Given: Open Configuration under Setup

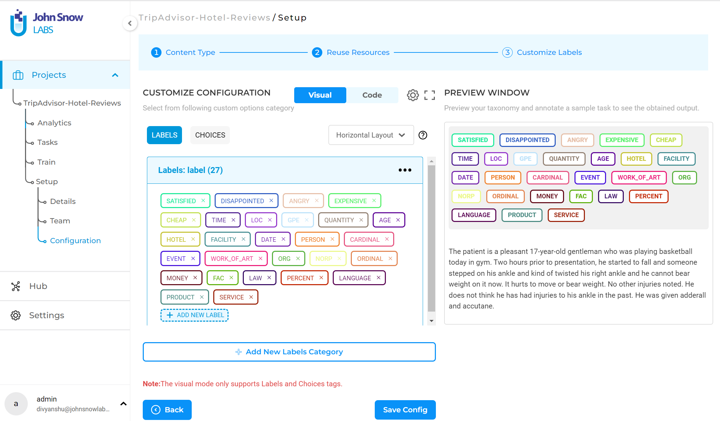Looking at the screenshot, I should (75, 241).
